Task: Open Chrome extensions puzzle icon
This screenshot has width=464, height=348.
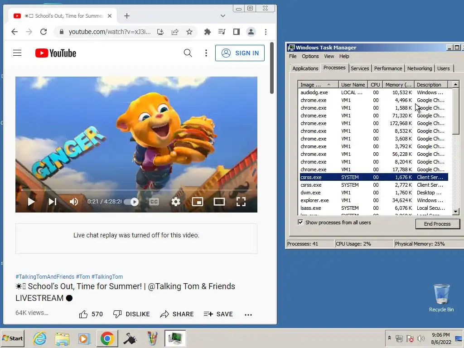Action: coord(207,32)
